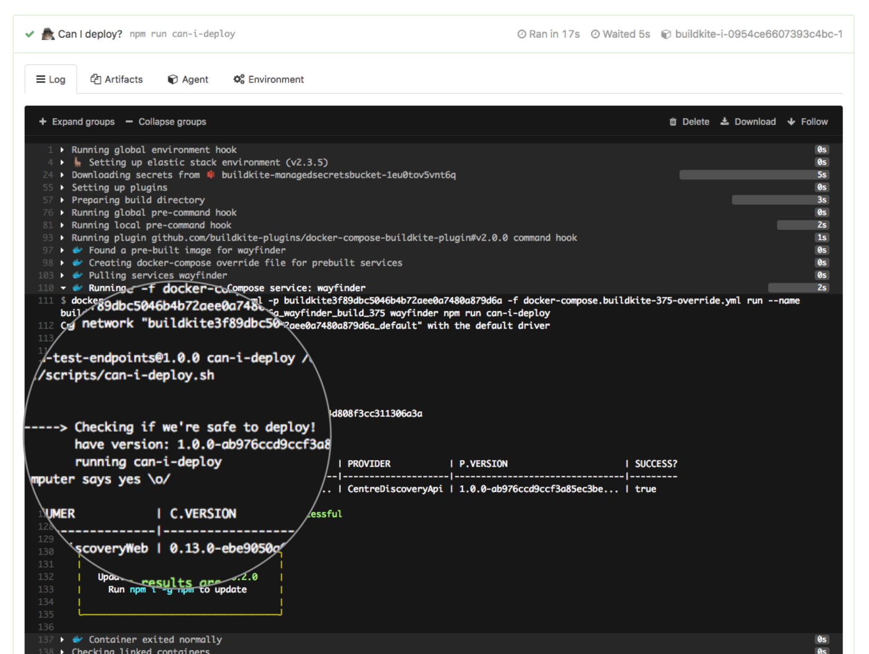Expand all log groups with Expand groups
Viewport: 869px width, 654px height.
click(77, 122)
